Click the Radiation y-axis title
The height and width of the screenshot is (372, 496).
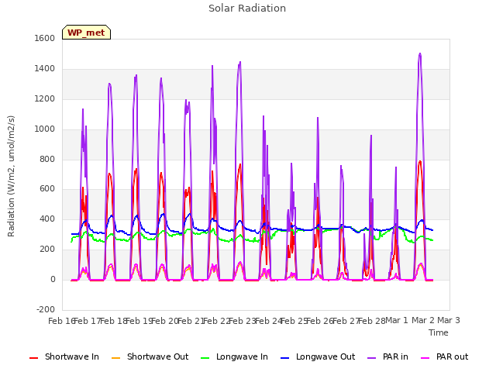click(x=11, y=176)
